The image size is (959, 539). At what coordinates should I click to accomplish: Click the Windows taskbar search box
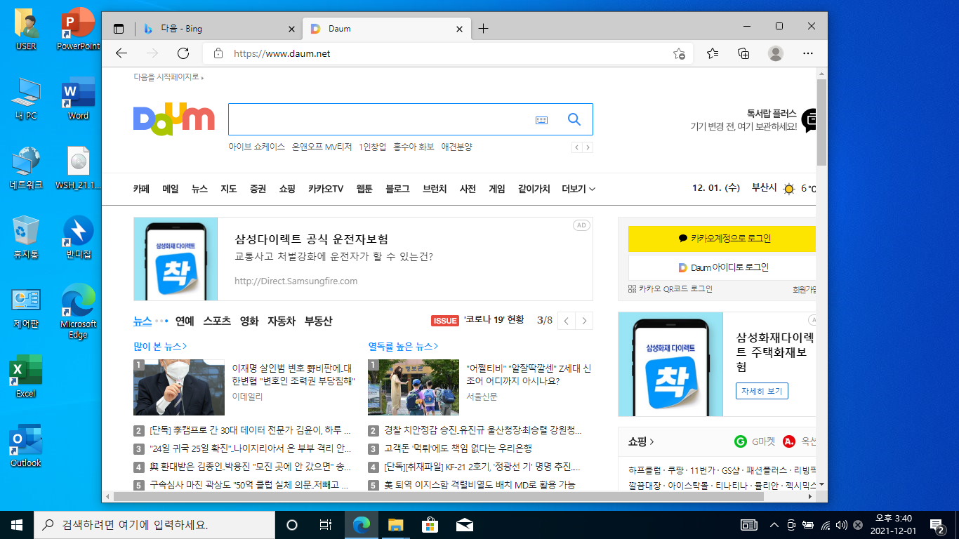tap(154, 524)
